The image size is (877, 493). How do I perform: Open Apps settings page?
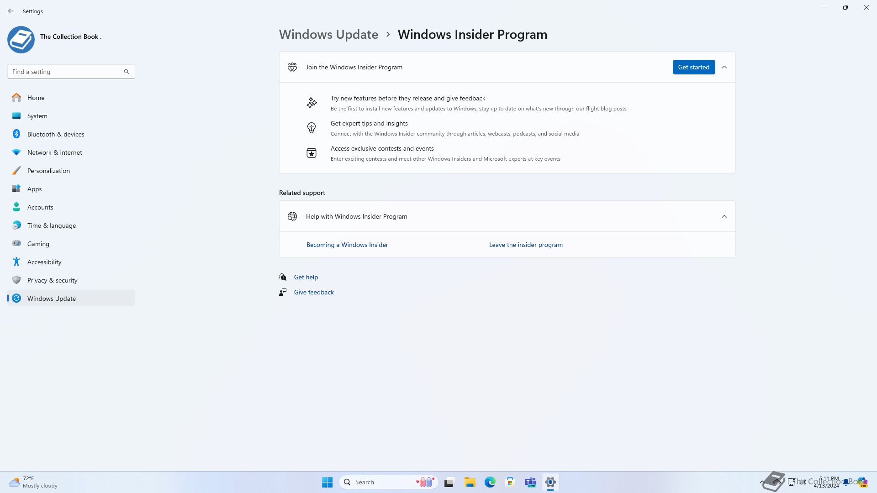(x=71, y=189)
